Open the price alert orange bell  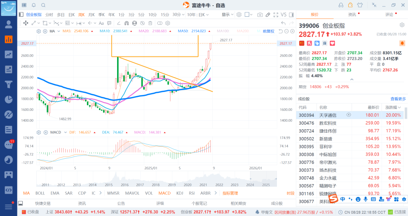tap(402, 43)
